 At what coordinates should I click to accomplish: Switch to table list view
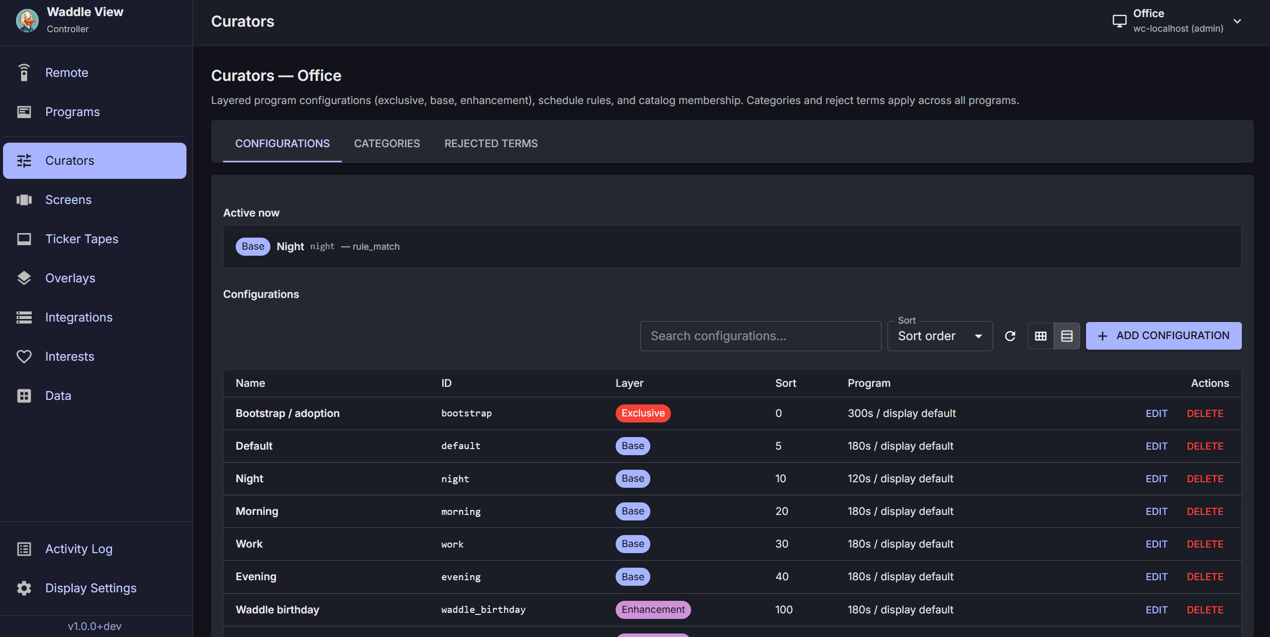click(x=1067, y=336)
